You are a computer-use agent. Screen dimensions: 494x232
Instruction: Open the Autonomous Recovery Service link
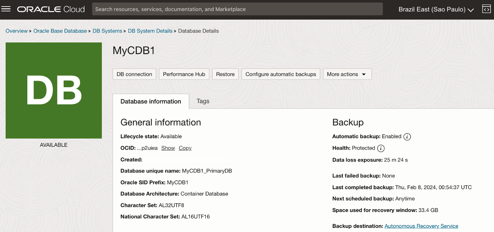[421, 226]
